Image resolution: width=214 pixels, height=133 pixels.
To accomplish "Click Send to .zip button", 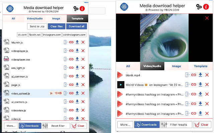I will 37,26.
